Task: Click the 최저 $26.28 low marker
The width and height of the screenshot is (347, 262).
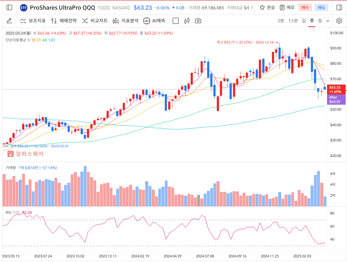Action: [x=37, y=146]
